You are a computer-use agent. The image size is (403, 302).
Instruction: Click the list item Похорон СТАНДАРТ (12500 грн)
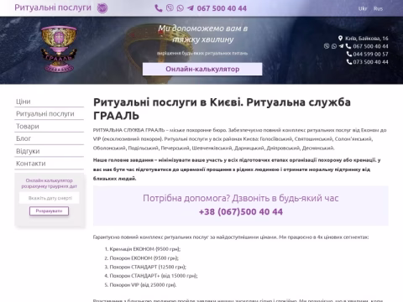coord(148,267)
